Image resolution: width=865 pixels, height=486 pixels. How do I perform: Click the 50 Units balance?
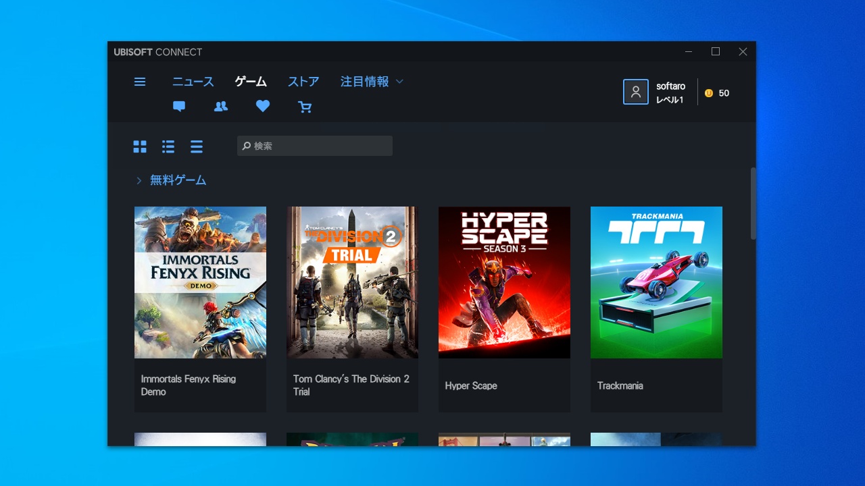pos(724,93)
